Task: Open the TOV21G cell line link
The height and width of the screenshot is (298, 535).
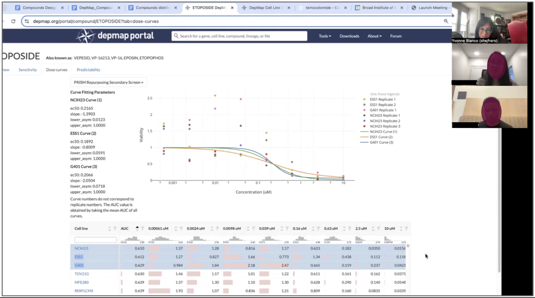Action: (x=82, y=274)
